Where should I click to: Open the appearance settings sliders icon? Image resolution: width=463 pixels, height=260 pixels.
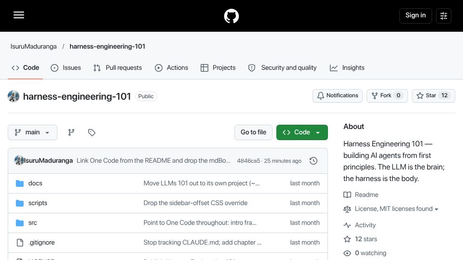tap(444, 15)
